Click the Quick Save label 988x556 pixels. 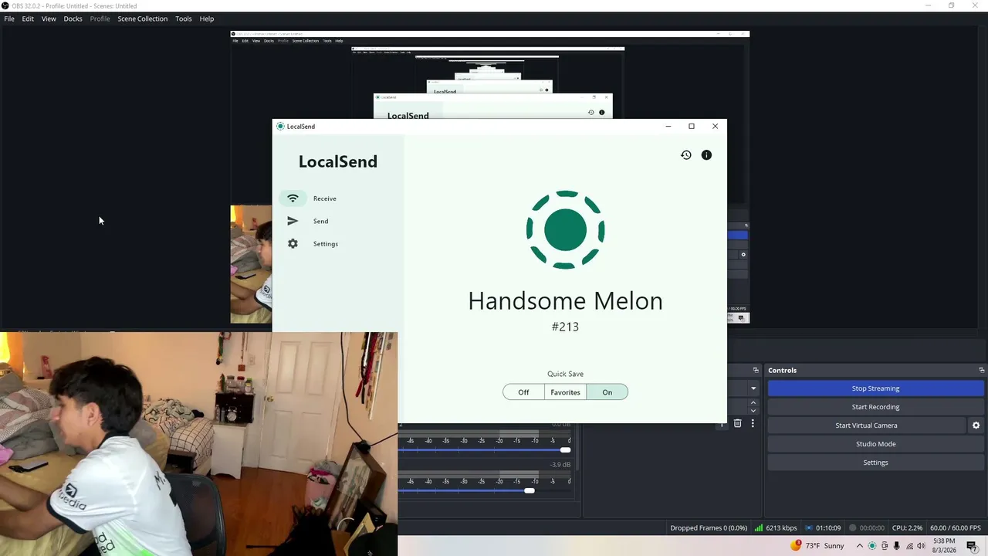pos(565,374)
